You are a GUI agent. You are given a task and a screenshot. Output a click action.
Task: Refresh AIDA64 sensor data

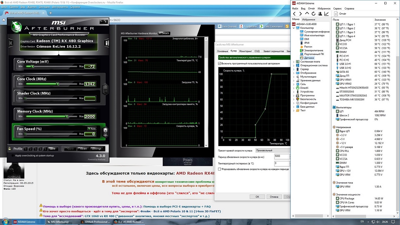click(x=313, y=14)
